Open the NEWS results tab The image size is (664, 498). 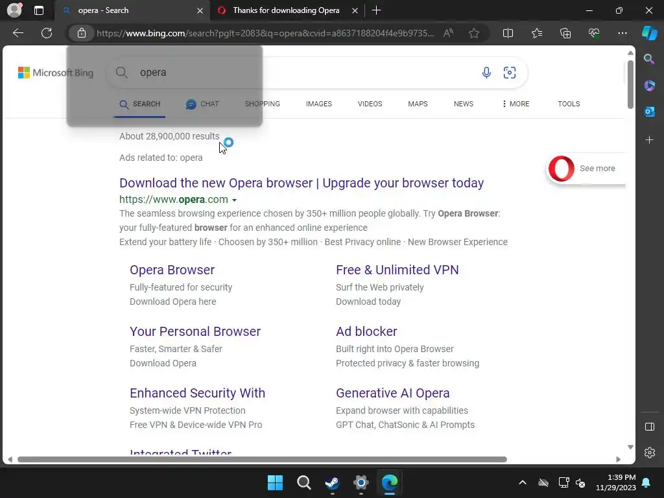(463, 104)
